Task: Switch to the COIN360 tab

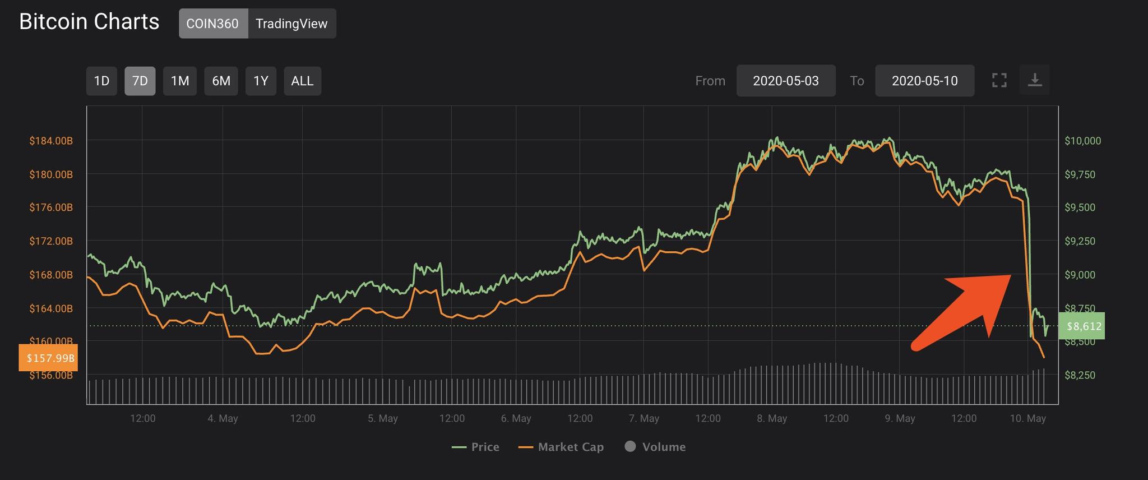Action: (212, 24)
